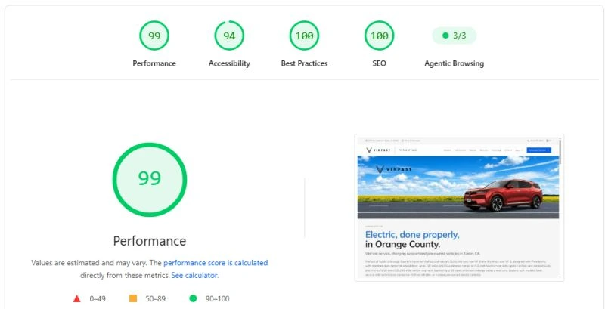Click the red triangle 0–49 legend icon
This screenshot has width=605, height=309.
coord(77,298)
